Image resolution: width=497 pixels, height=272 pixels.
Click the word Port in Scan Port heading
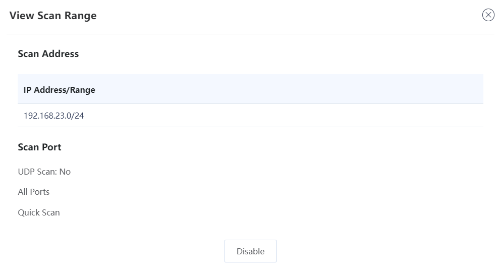51,147
